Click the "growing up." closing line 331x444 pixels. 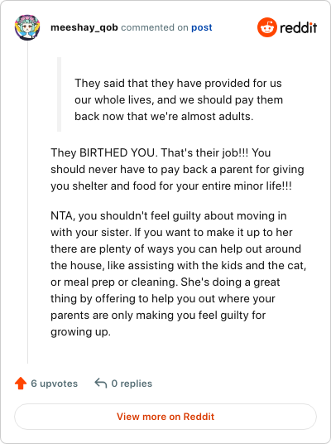[x=80, y=331]
